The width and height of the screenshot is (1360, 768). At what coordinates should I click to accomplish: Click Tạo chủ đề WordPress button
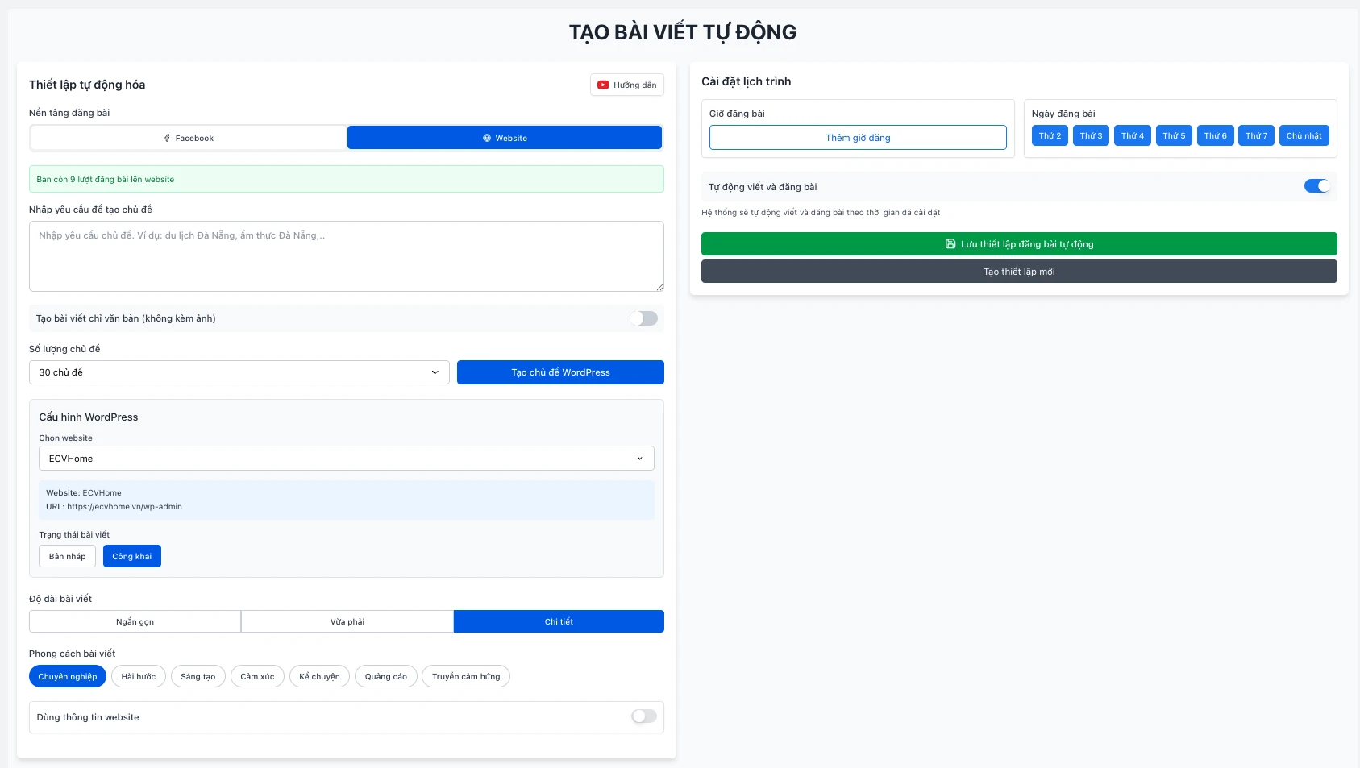click(x=560, y=372)
